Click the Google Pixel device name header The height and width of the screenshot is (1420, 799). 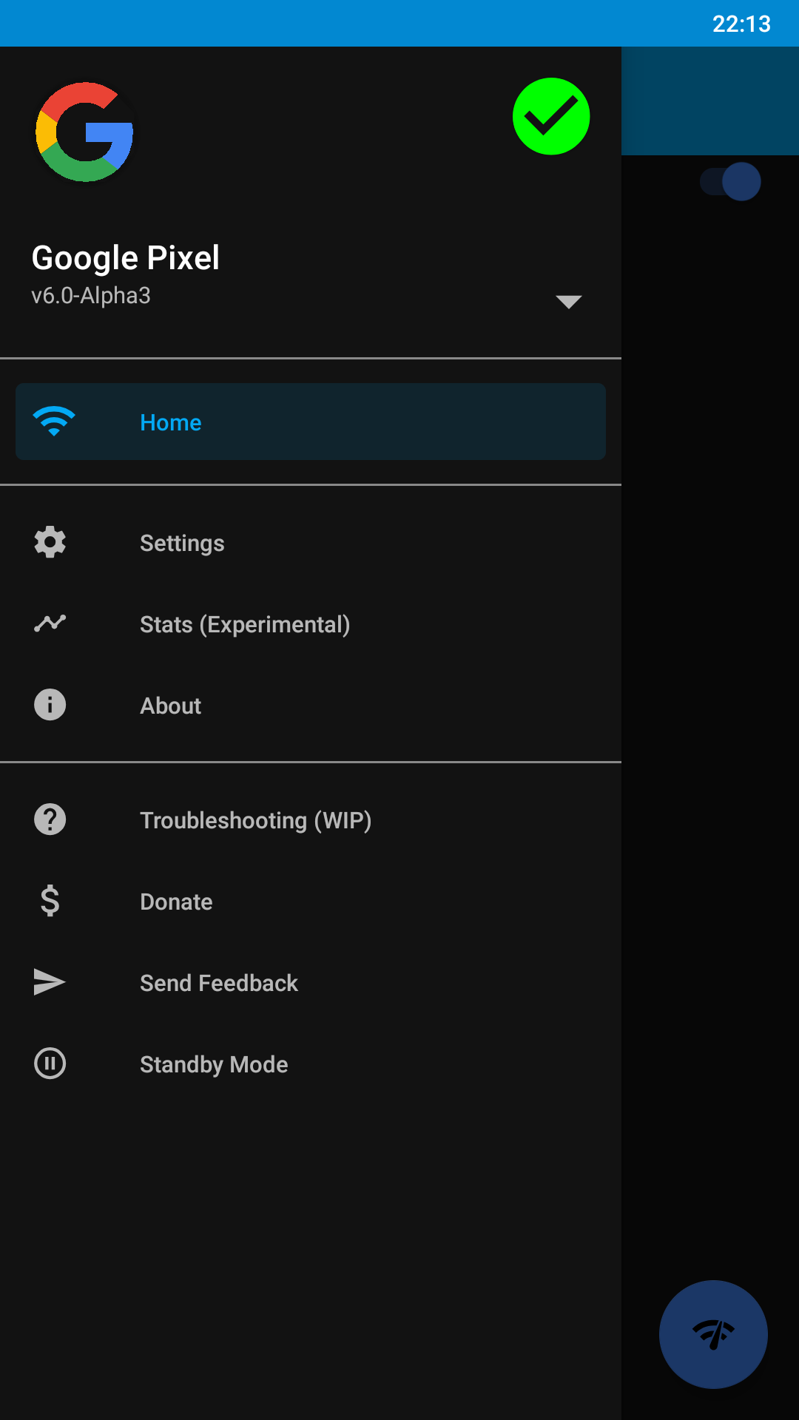coord(126,258)
